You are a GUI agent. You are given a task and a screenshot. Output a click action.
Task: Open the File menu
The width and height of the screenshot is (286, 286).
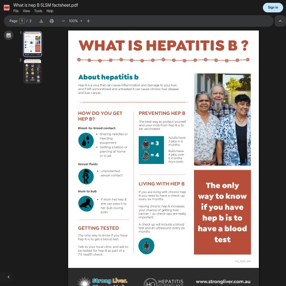[x=16, y=11]
